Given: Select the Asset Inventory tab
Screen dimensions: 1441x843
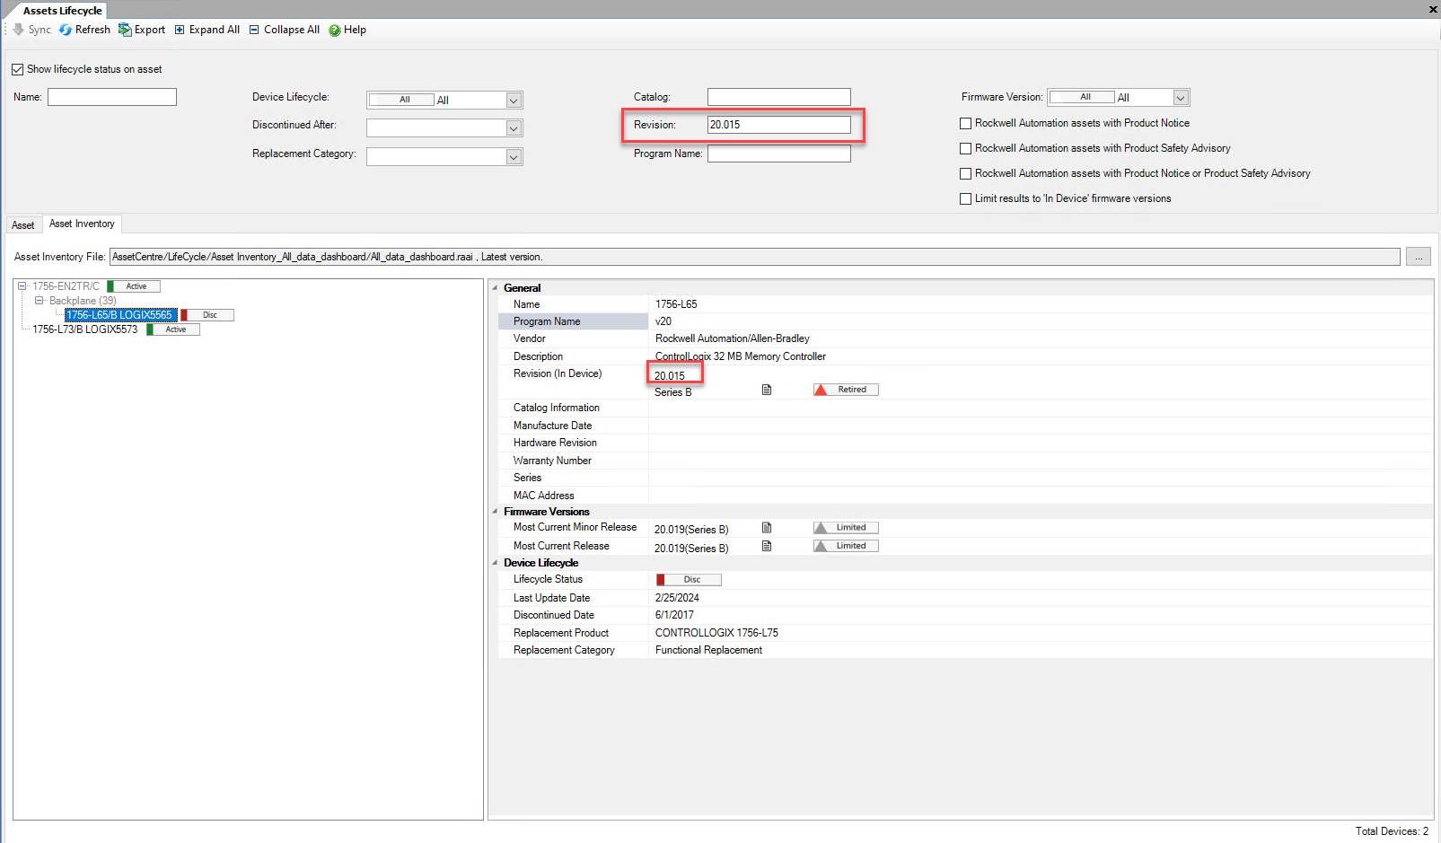Looking at the screenshot, I should [82, 224].
